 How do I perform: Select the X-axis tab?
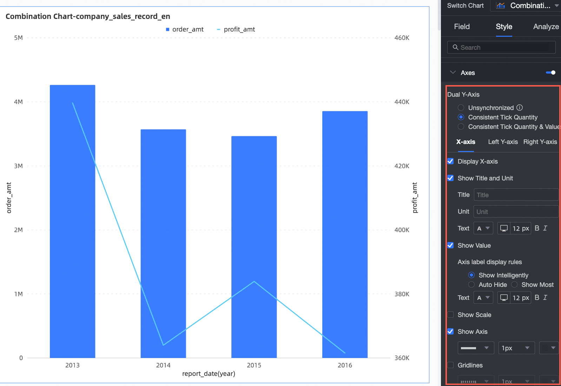(x=466, y=142)
